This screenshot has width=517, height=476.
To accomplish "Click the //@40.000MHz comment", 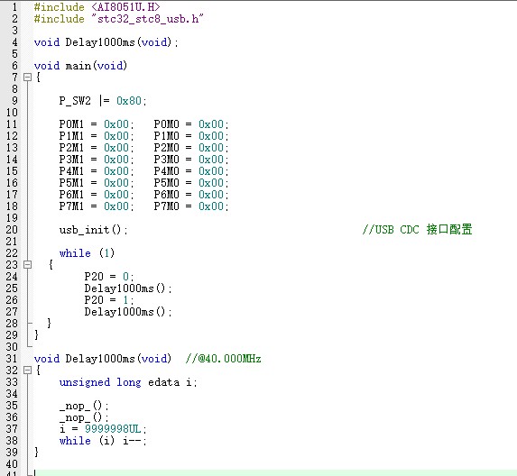I will [223, 359].
